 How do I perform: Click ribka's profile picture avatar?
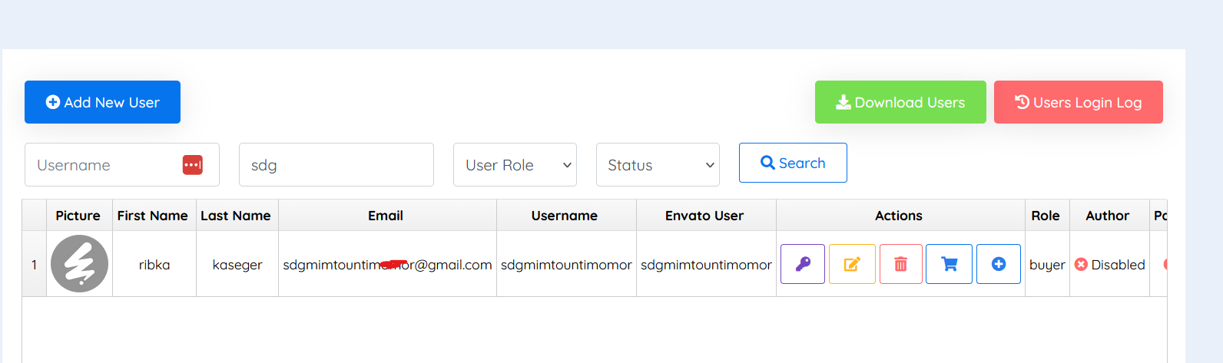pos(79,264)
